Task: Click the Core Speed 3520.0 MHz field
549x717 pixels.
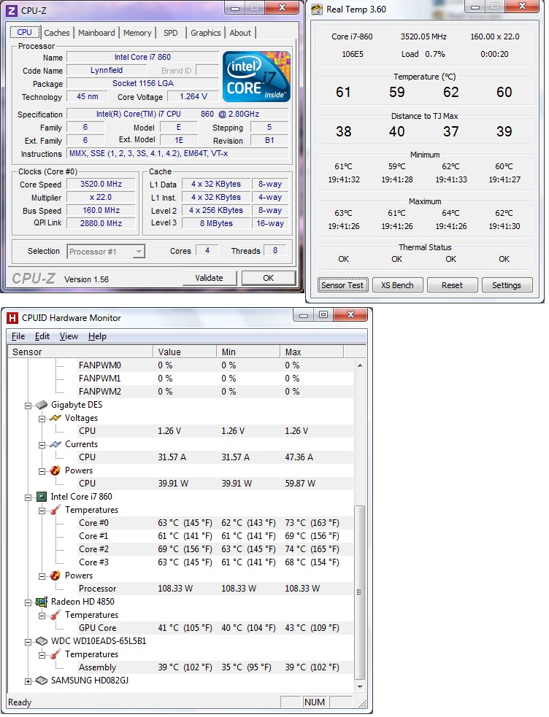Action: tap(101, 185)
